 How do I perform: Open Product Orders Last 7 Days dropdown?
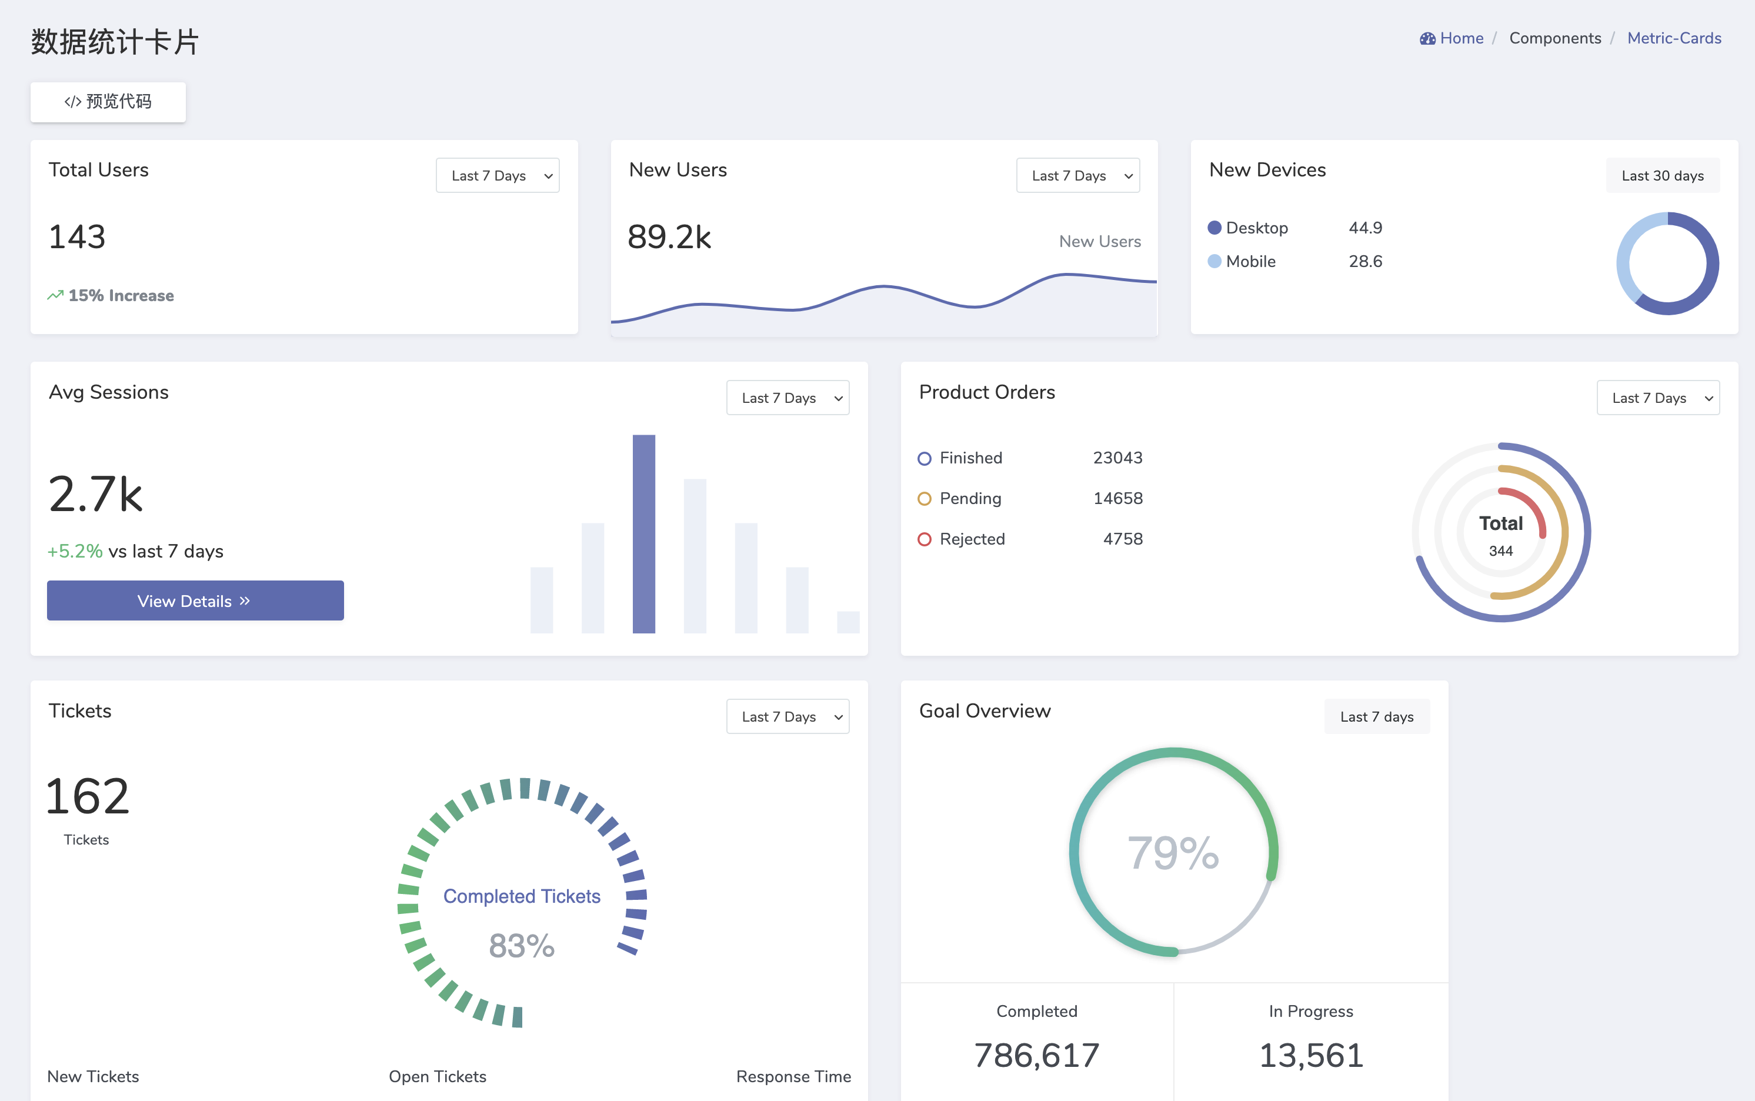click(1658, 398)
